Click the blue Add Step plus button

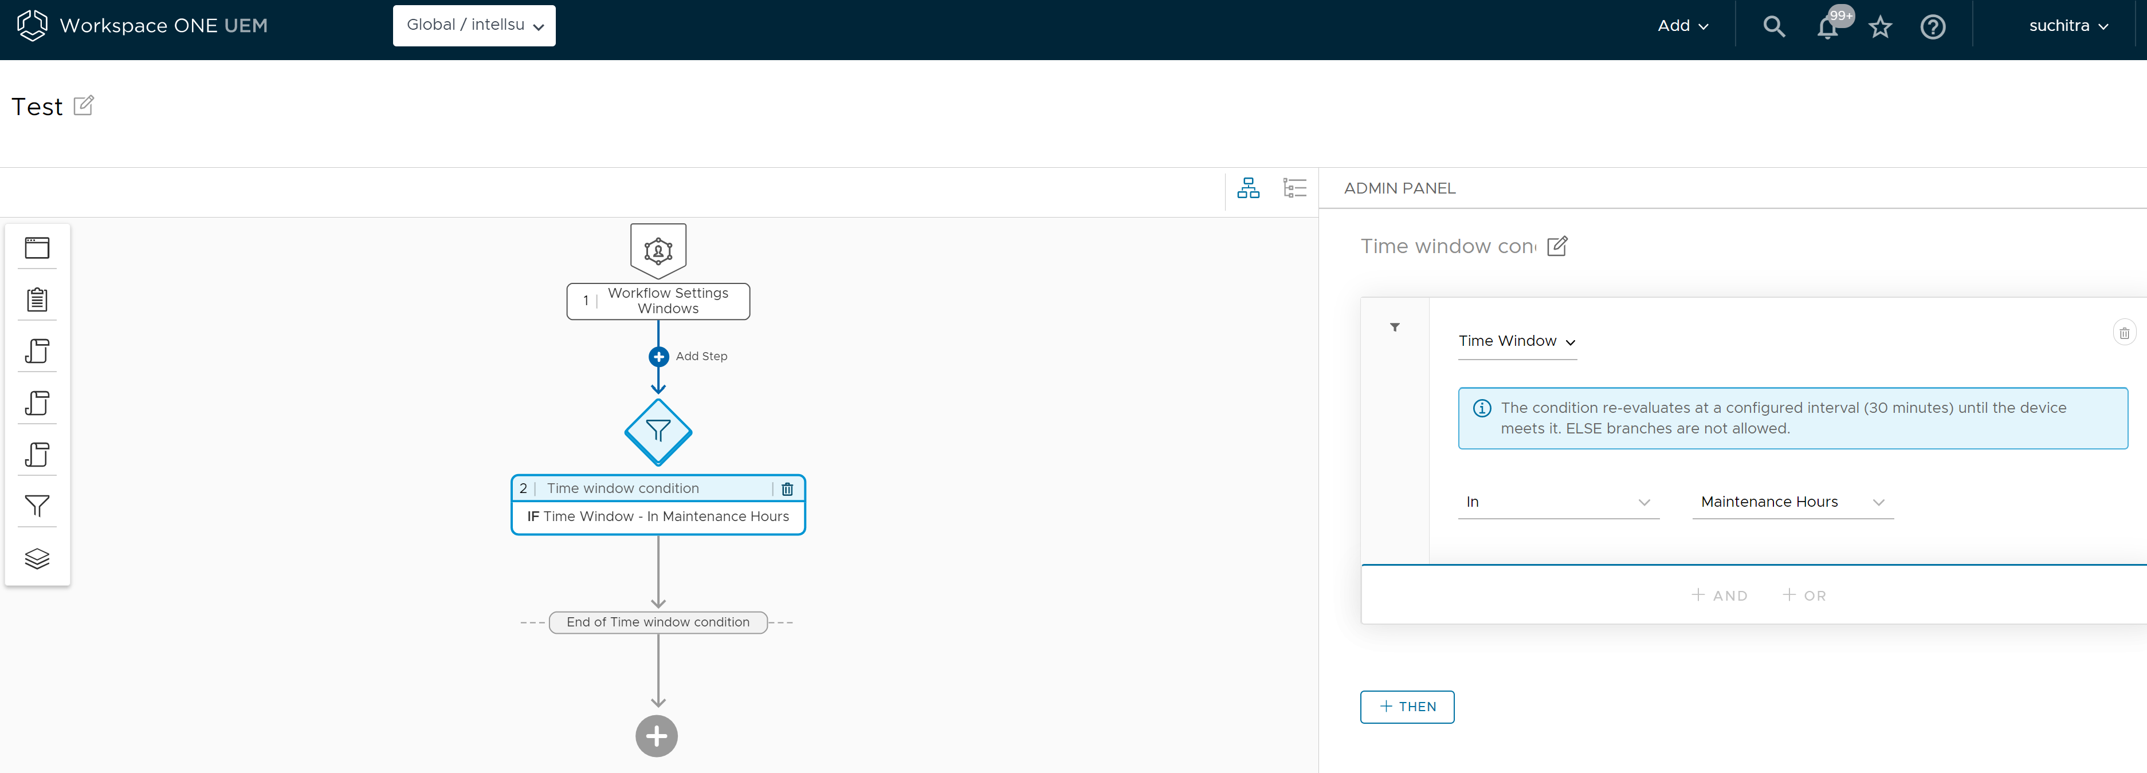(x=658, y=357)
